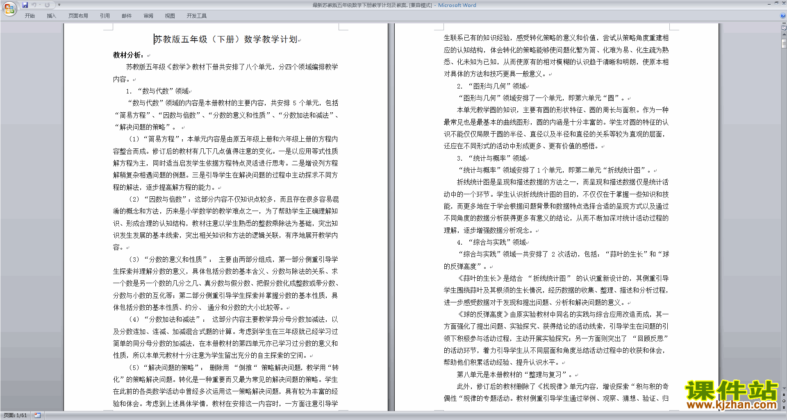This screenshot has height=420, width=787.
Task: Go to the 邮件 (Mailings) tab
Action: point(127,16)
